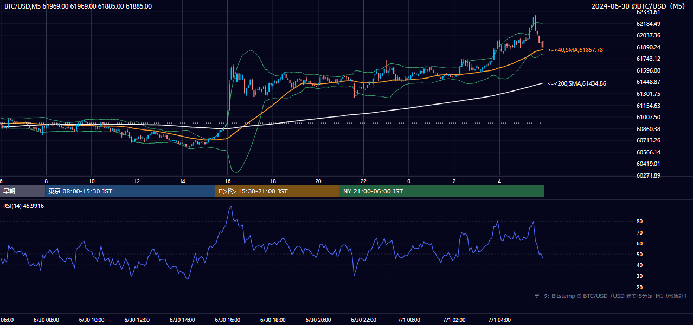Select the RSI scale value 60
693x325 pixels.
click(640, 243)
